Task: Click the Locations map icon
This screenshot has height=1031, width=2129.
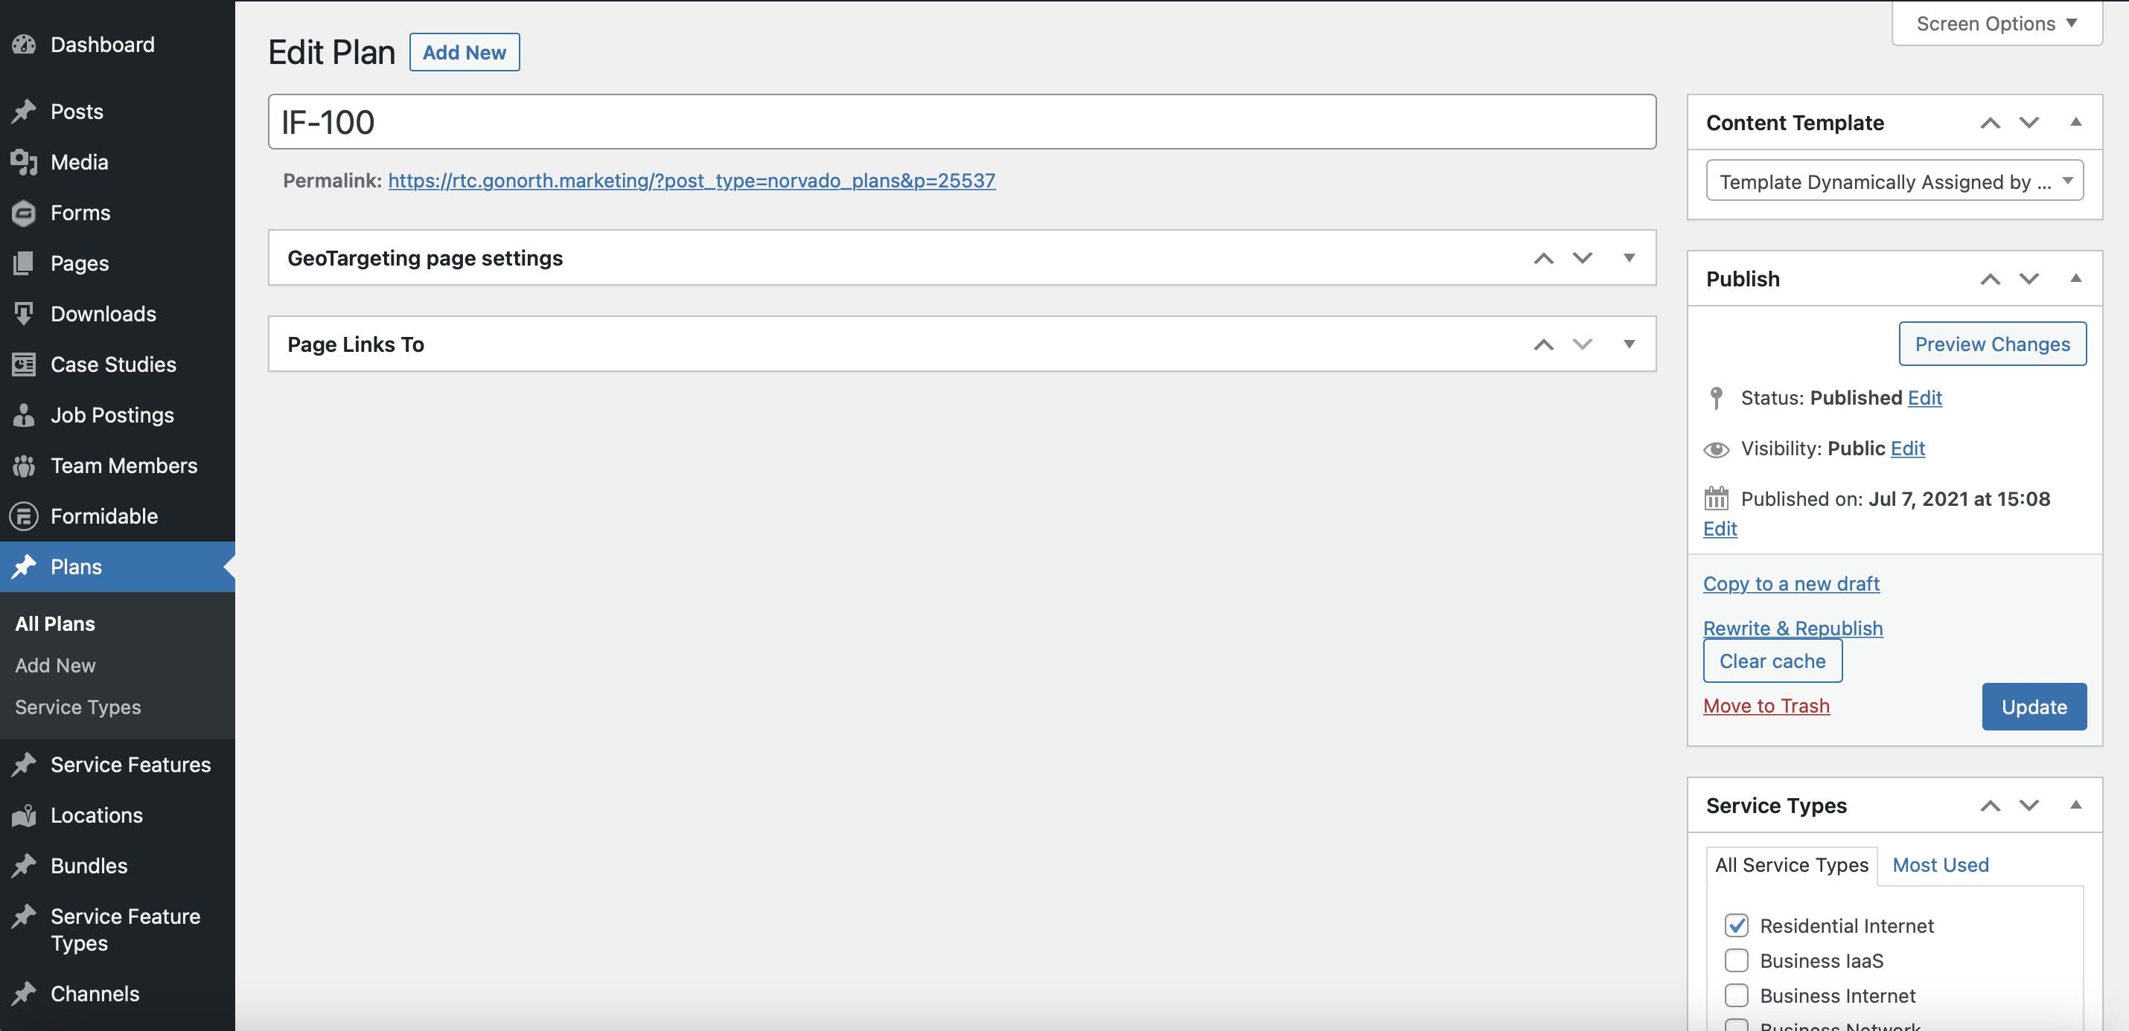Action: [24, 815]
